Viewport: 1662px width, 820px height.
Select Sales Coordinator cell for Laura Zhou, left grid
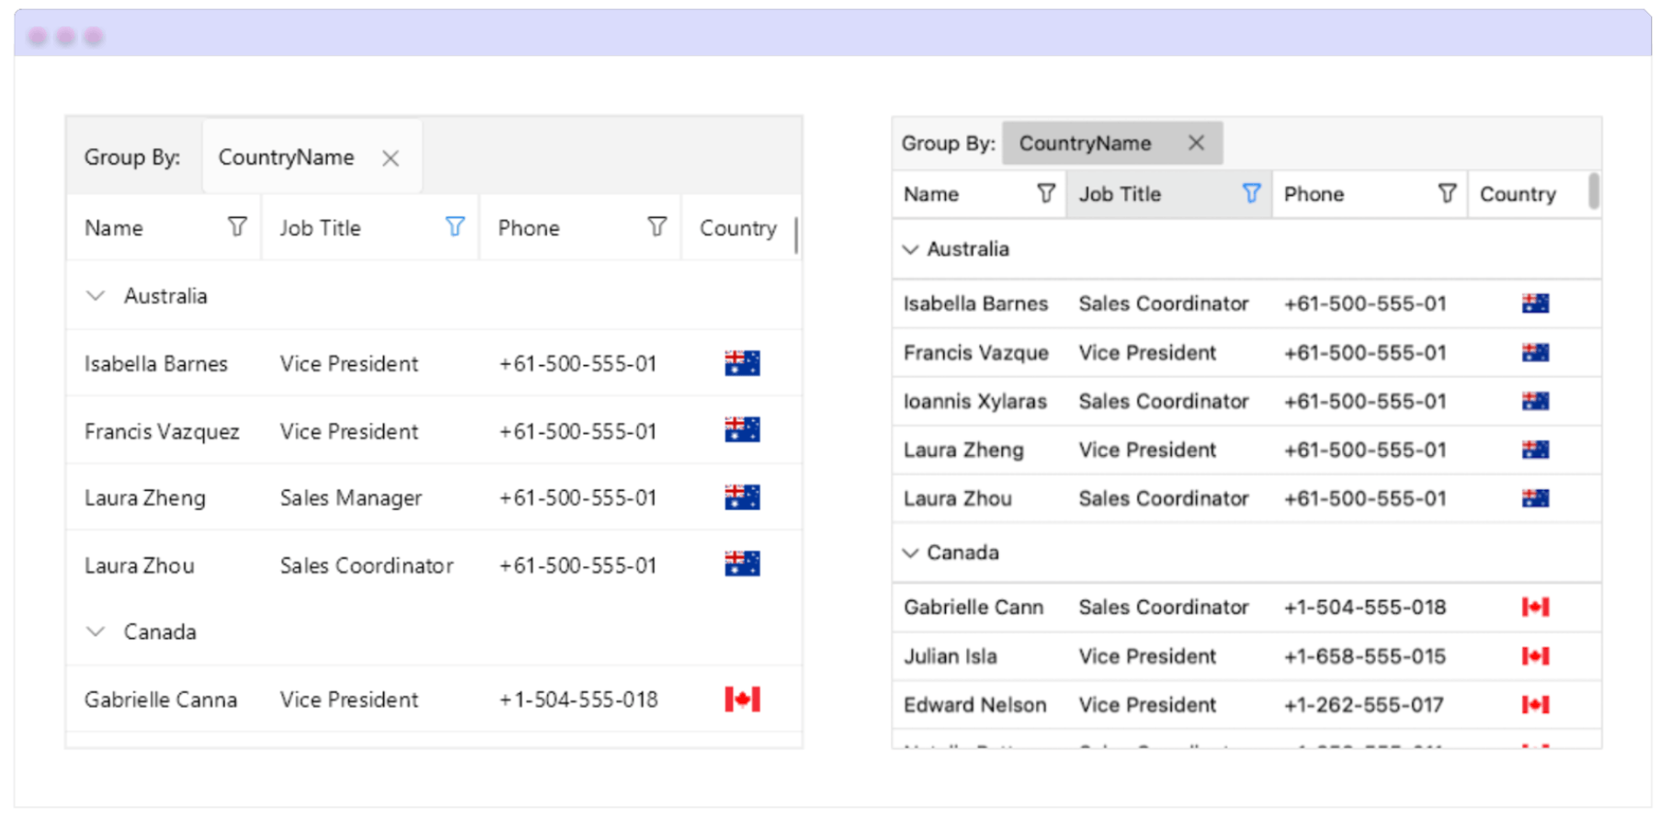click(x=367, y=565)
